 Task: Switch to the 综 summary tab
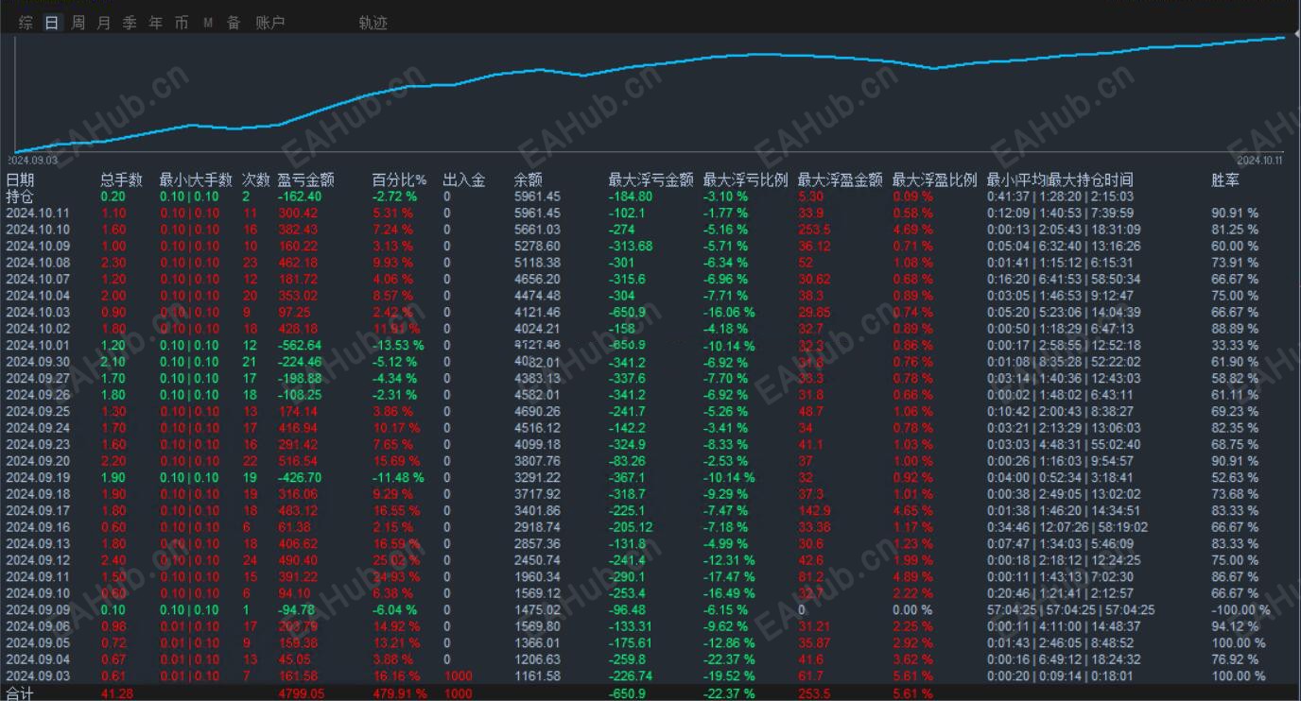[26, 23]
